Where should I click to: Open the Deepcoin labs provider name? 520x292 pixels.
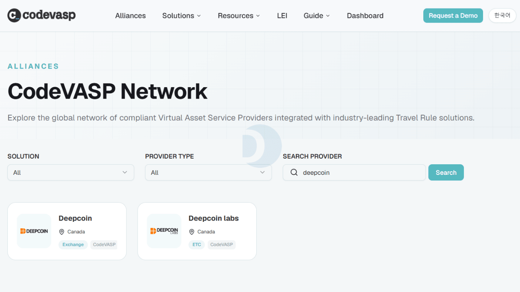coord(214,218)
